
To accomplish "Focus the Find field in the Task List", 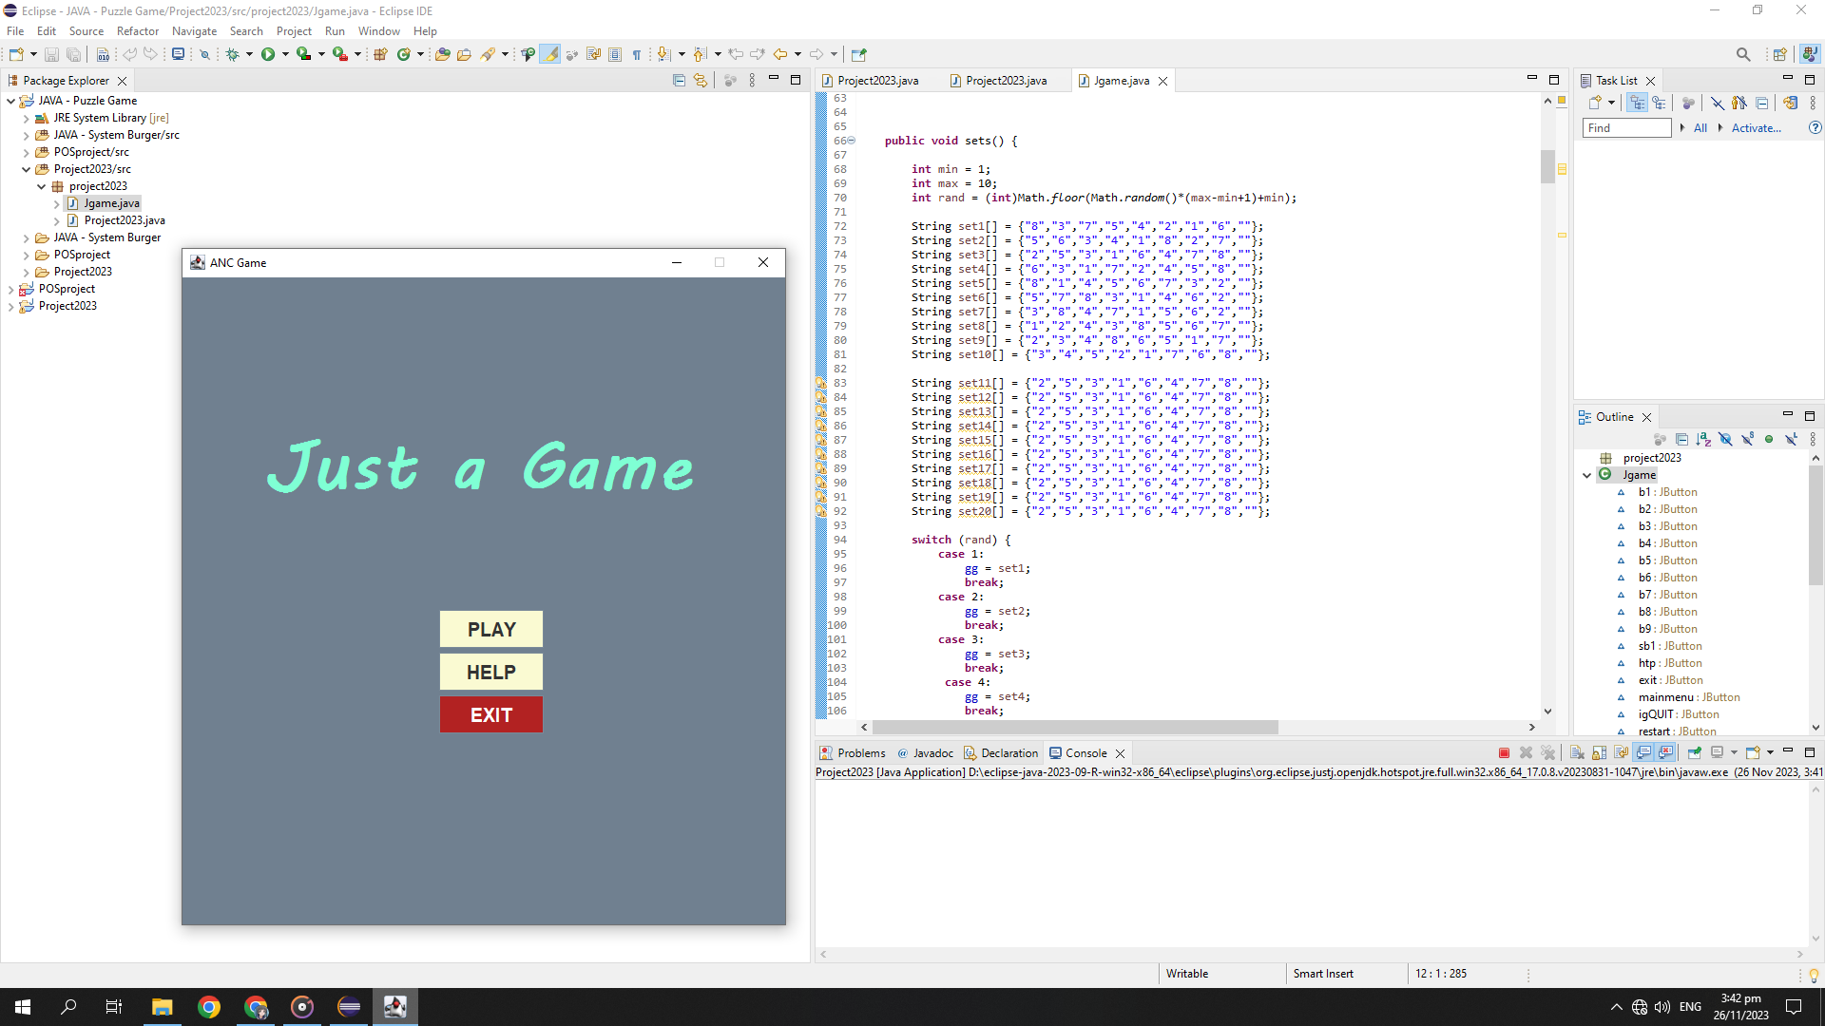I will coord(1627,128).
